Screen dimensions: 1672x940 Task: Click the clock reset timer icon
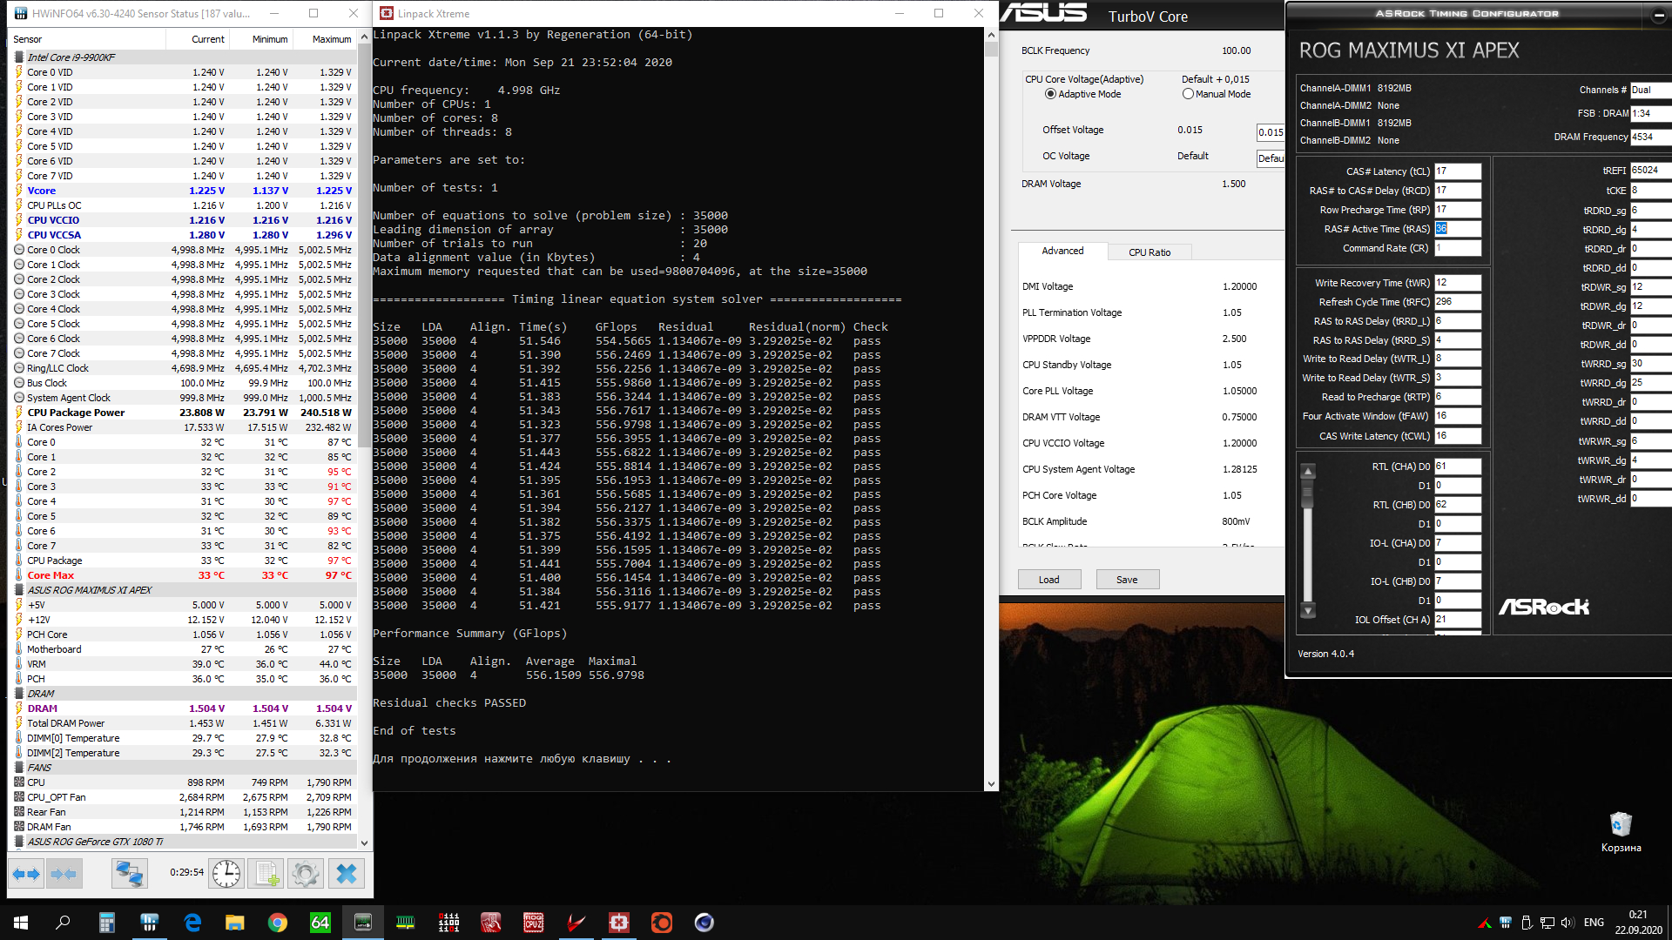(226, 873)
